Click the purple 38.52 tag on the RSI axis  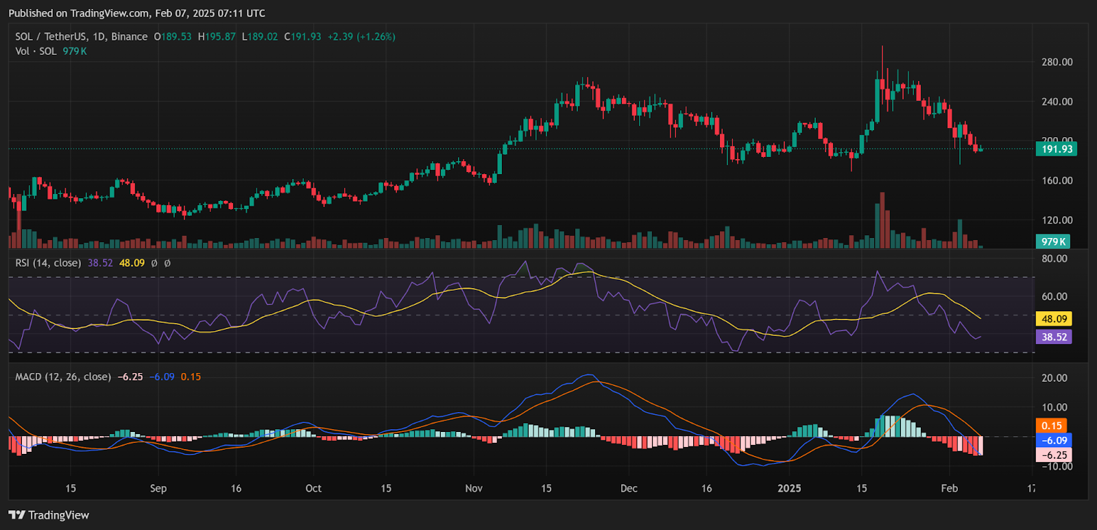pyautogui.click(x=1054, y=337)
